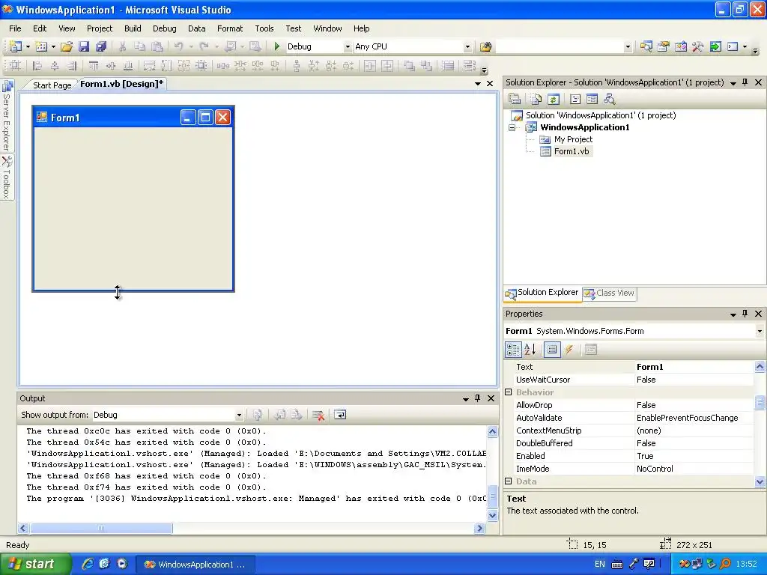Open the active files dropdown arrow beside document tabs

(478, 84)
